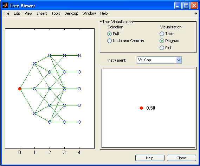Click the MATLAB logo in title bar
The height and width of the screenshot is (166, 200).
[x=5, y=6]
